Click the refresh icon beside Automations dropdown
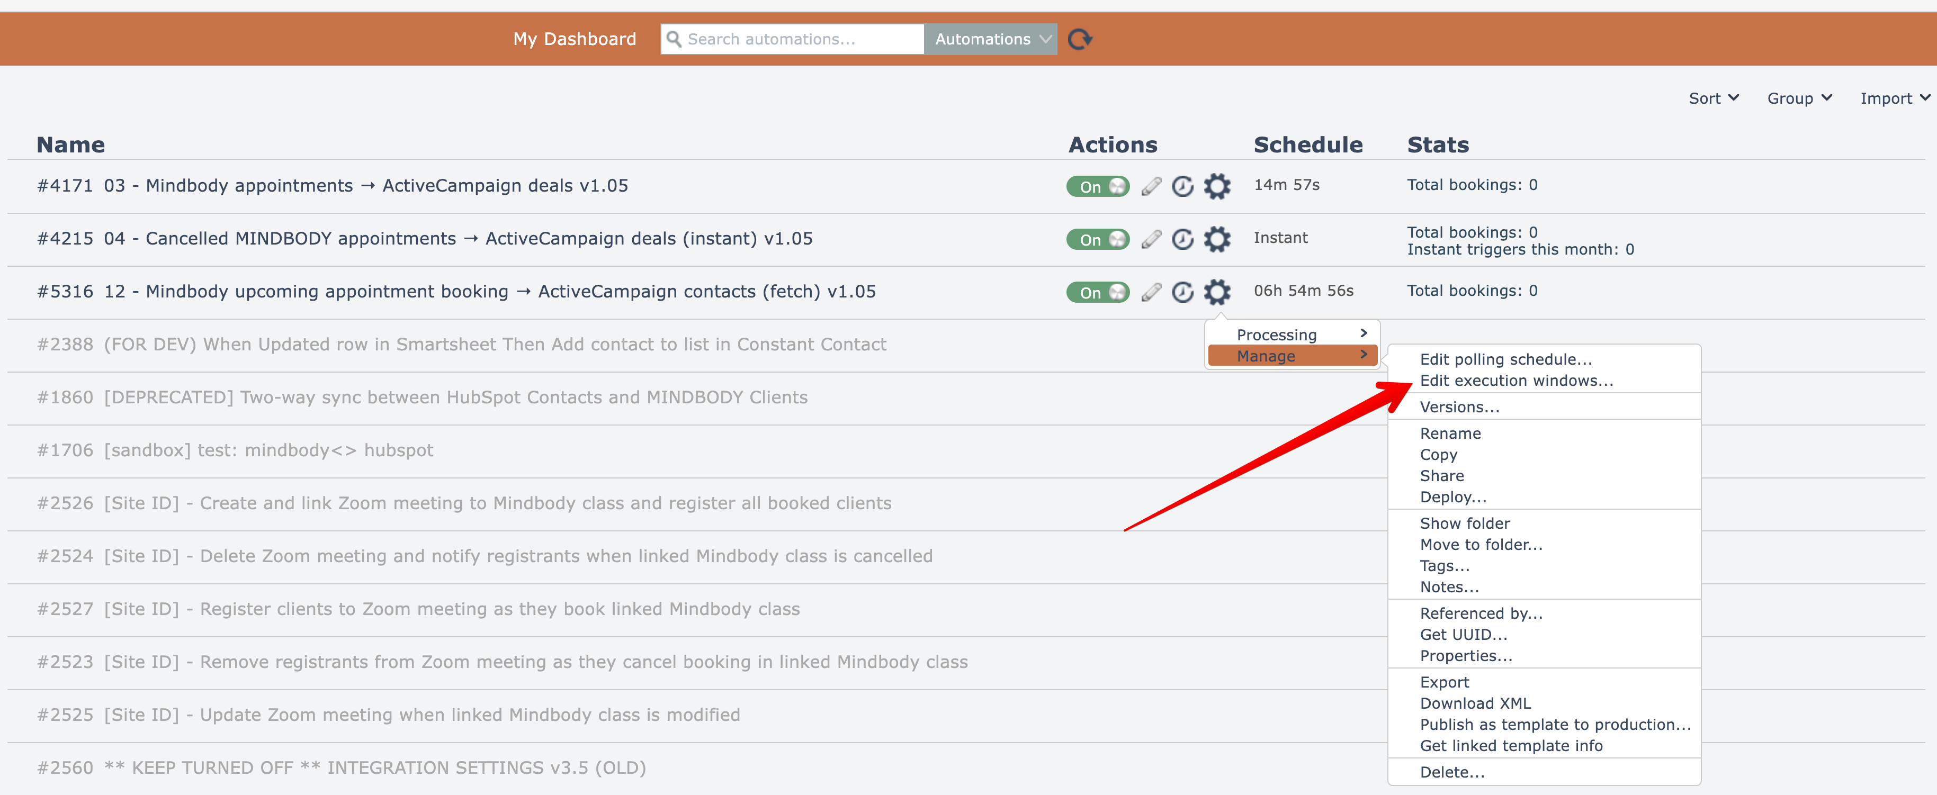 coord(1080,39)
